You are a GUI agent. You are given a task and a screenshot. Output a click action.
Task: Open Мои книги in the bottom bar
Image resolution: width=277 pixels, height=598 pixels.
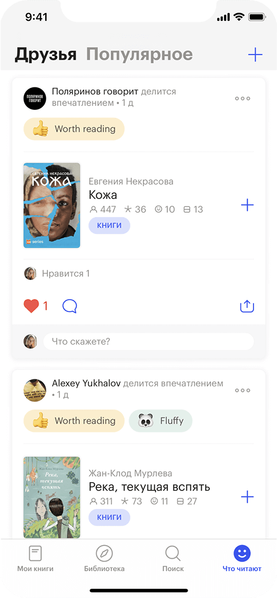[x=35, y=559]
